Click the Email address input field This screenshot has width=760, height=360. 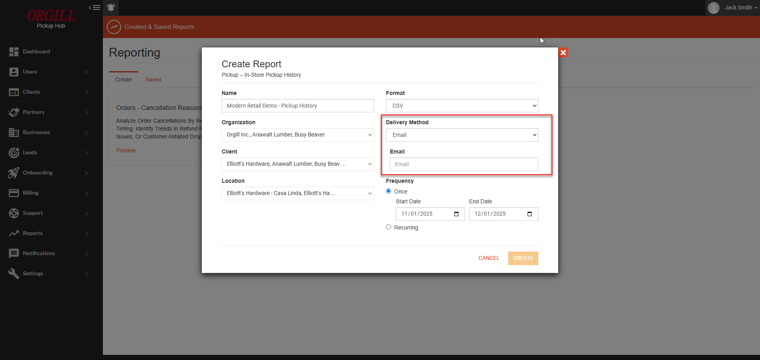(x=464, y=164)
